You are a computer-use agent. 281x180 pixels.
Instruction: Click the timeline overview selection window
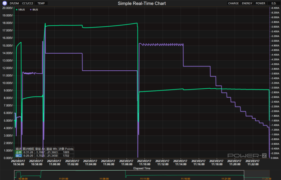point(129,175)
